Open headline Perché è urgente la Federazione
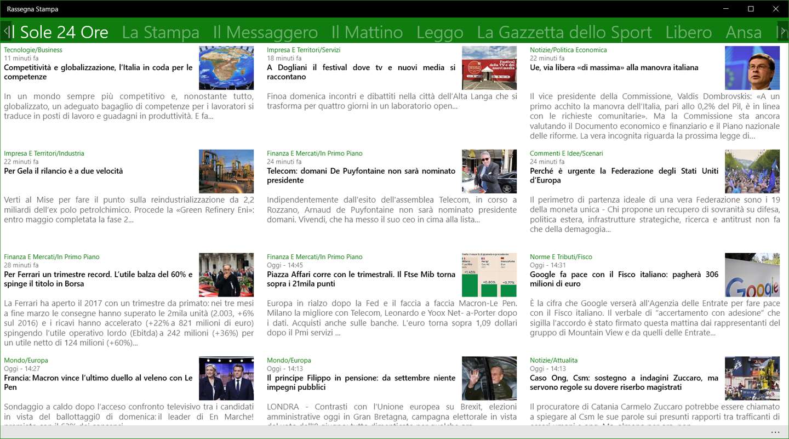Image resolution: width=789 pixels, height=439 pixels. tap(624, 176)
